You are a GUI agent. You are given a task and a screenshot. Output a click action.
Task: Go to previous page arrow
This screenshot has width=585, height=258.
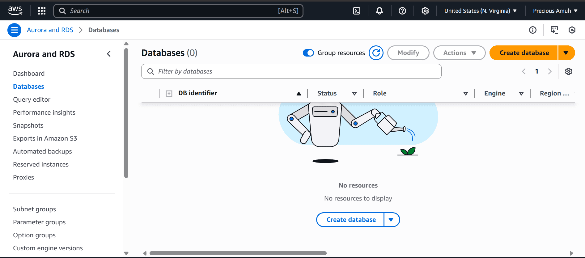tap(524, 71)
